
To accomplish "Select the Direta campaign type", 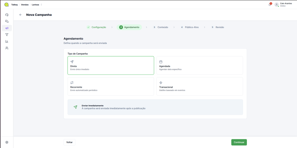I will tap(111, 65).
